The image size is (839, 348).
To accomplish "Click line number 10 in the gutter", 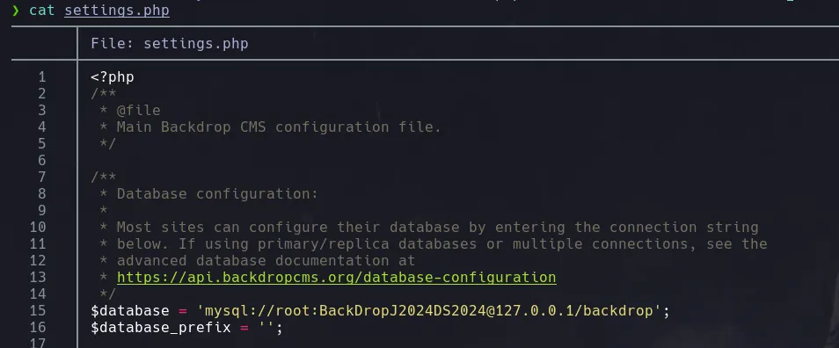I will pyautogui.click(x=38, y=228).
